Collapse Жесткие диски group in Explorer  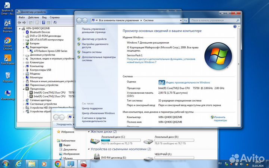(89, 132)
